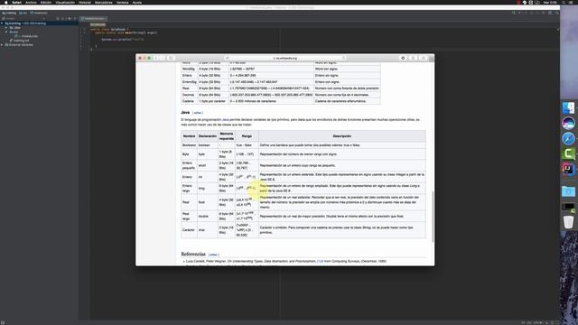The height and width of the screenshot is (325, 578).
Task: Go forward in Safari with the forward arrow
Action: tap(162, 58)
